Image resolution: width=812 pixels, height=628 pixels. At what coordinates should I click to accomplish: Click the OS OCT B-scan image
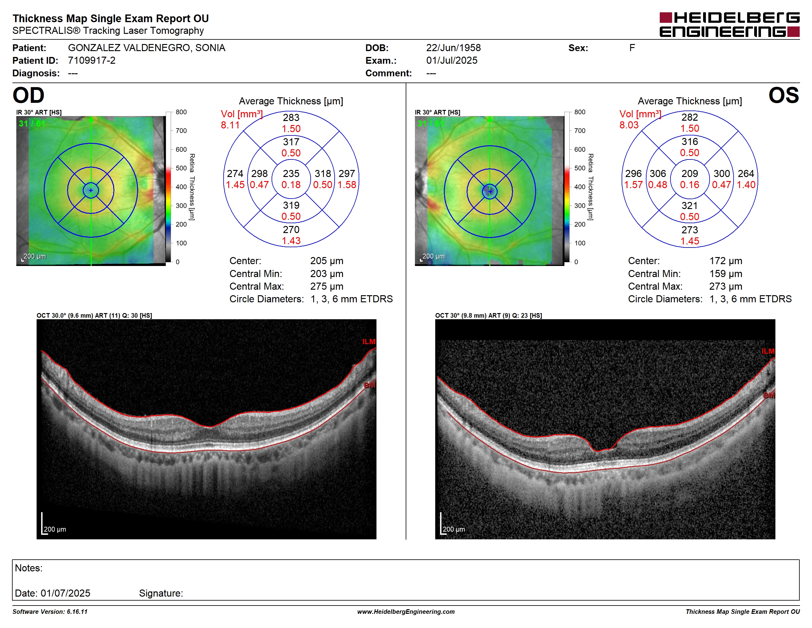(x=605, y=429)
